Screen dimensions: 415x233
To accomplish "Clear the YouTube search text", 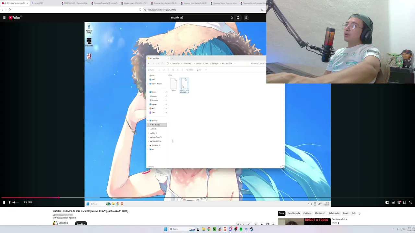I will 232,18.
